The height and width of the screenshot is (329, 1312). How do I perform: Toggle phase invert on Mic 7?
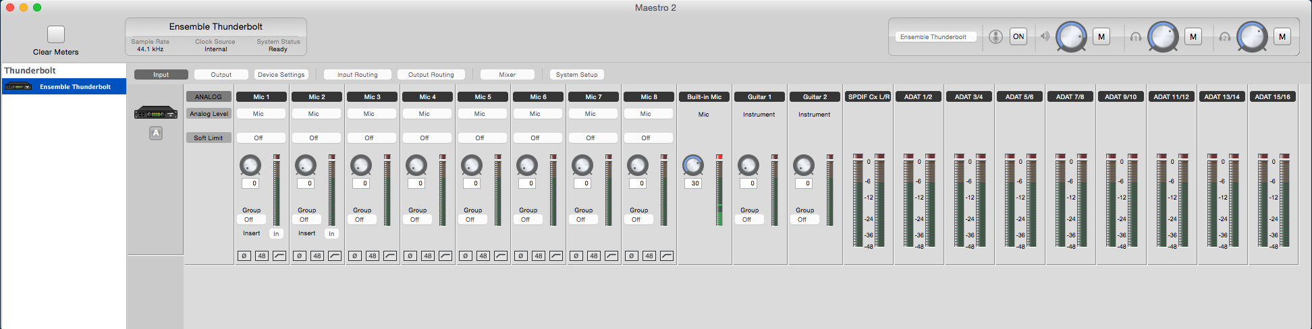(x=576, y=256)
